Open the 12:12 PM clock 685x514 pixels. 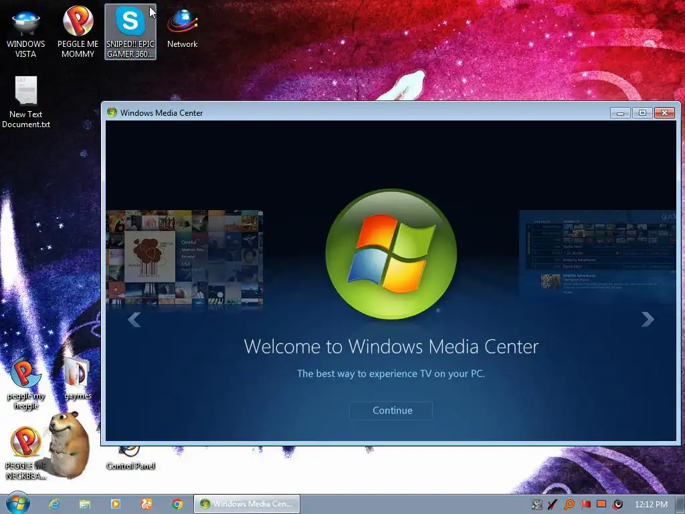point(651,505)
